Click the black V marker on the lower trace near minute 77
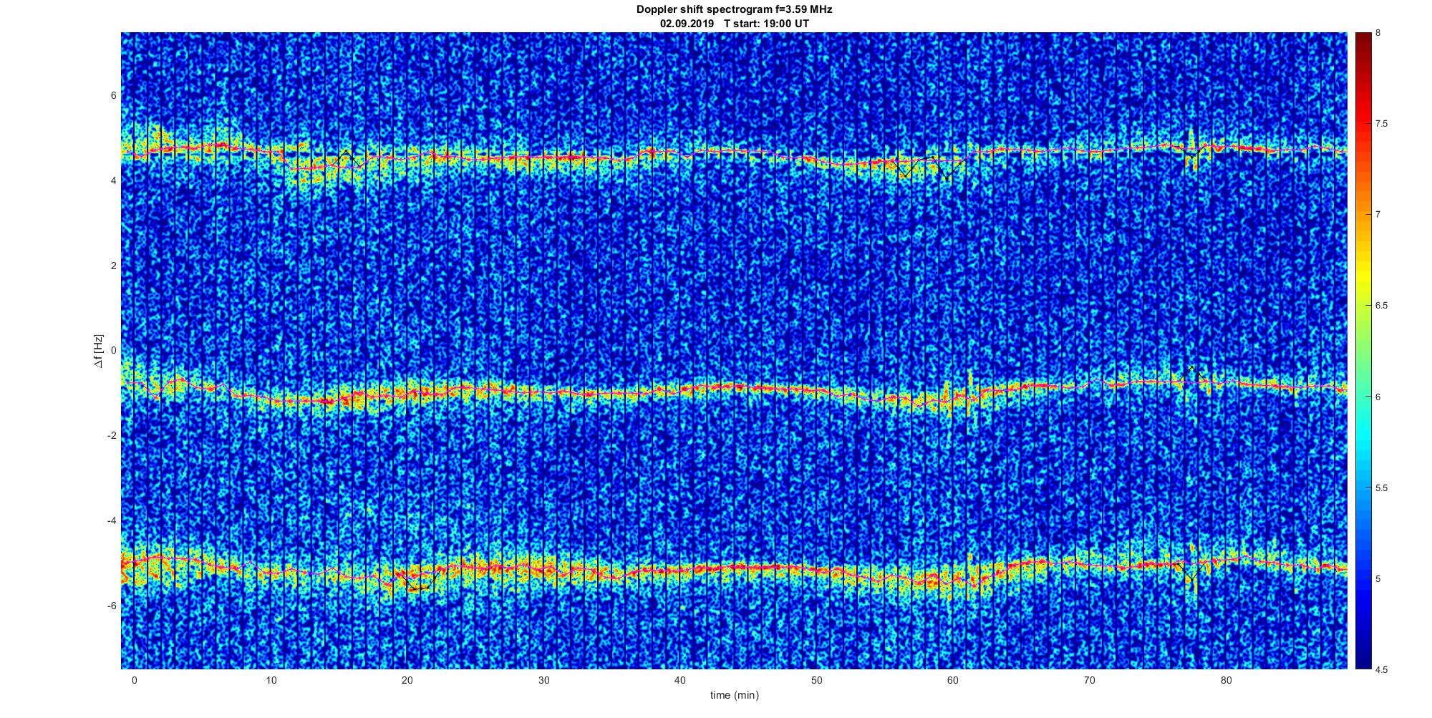Screen dimensions: 1432x718 point(1191,571)
